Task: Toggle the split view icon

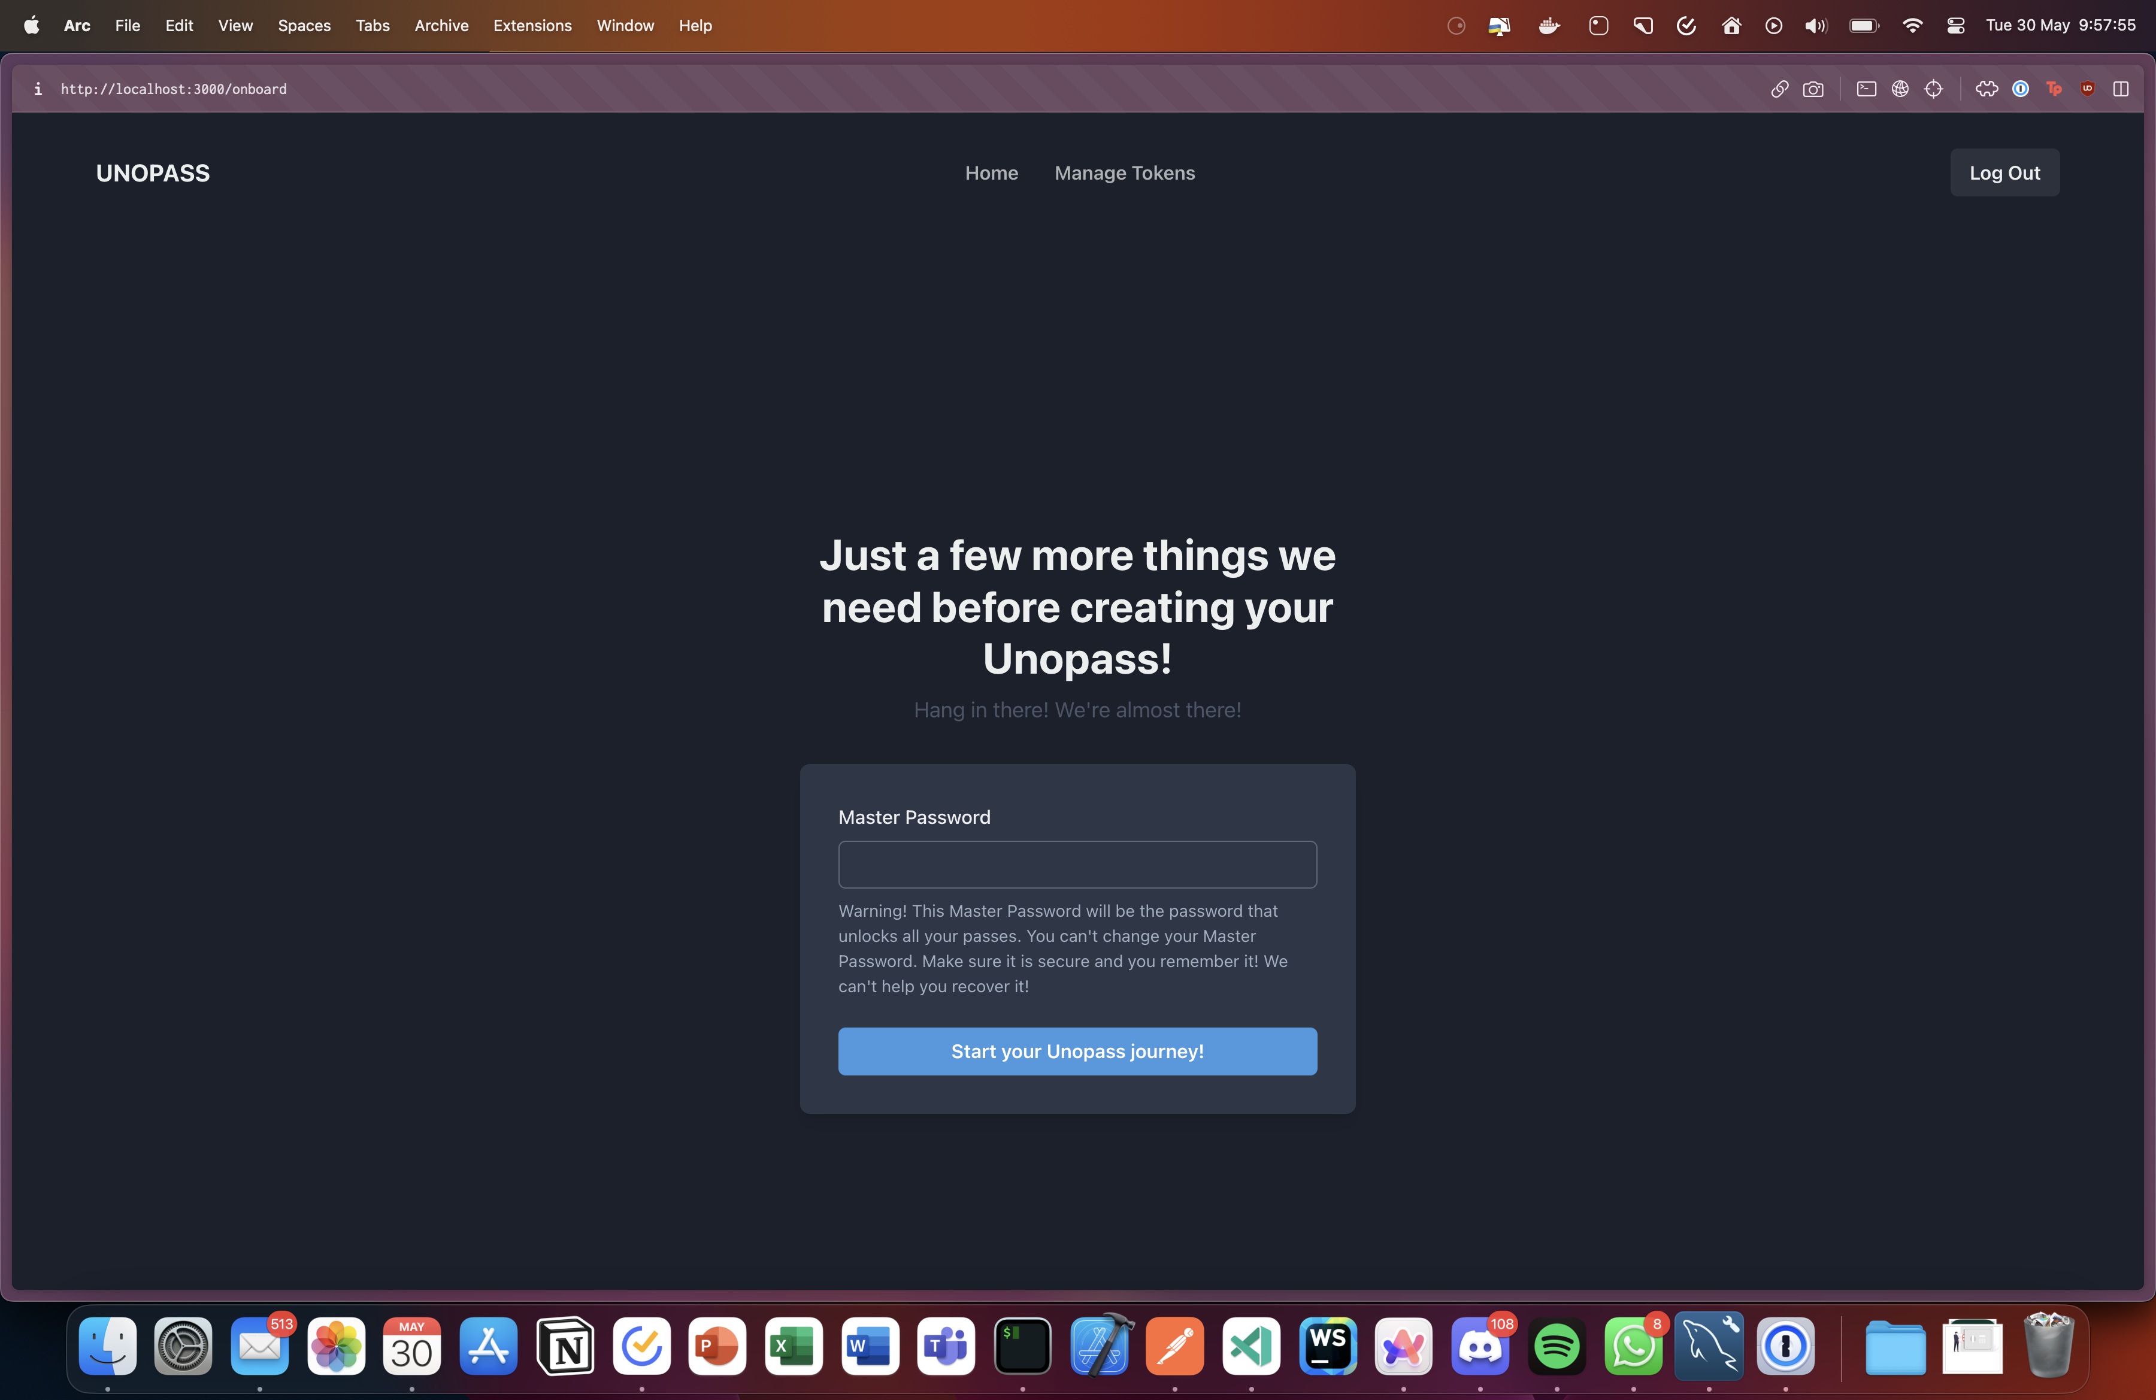Action: tap(2121, 89)
